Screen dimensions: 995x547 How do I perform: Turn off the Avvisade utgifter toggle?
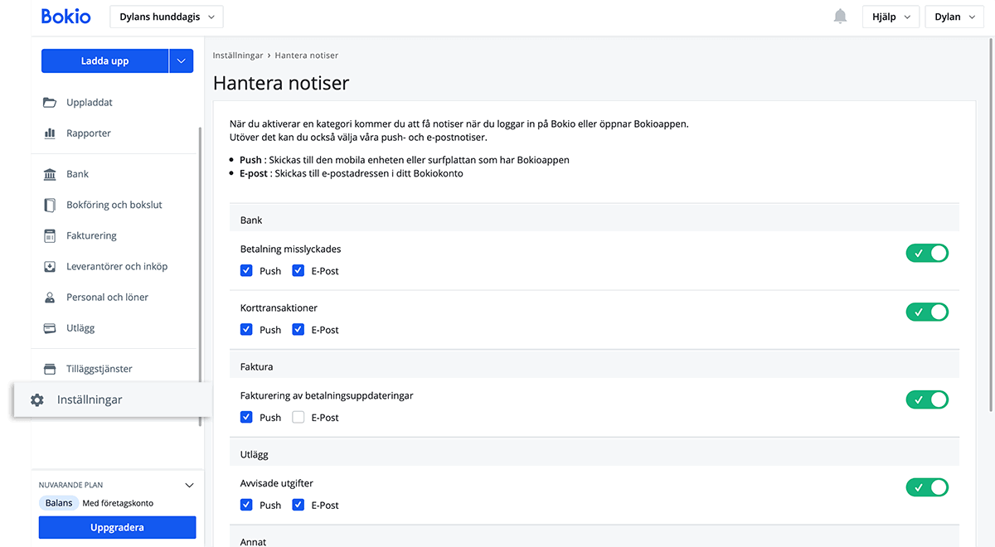pyautogui.click(x=926, y=487)
